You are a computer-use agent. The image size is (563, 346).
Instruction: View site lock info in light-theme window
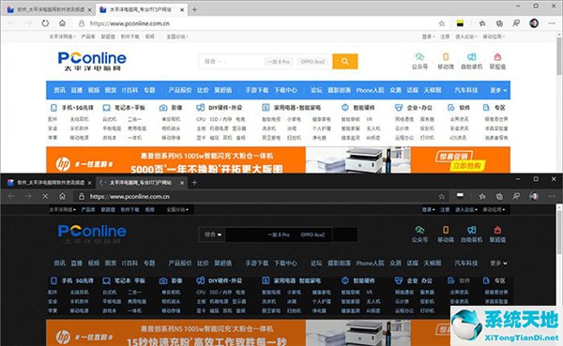(82, 23)
